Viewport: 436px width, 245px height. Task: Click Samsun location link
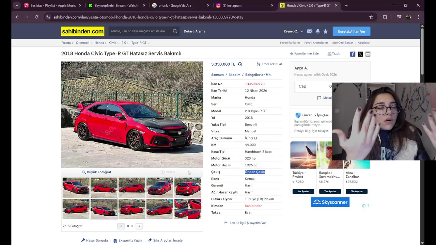(217, 75)
